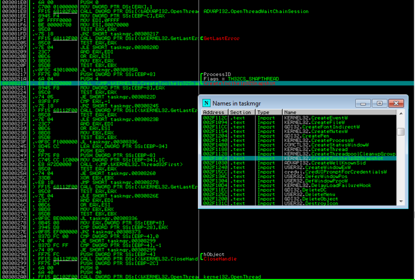Select the USER32.DefWindowProcW name row
This screenshot has height=280, width=415.
pyautogui.click(x=299, y=181)
